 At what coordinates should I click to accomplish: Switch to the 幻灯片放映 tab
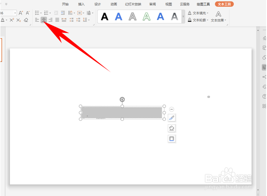point(133,4)
